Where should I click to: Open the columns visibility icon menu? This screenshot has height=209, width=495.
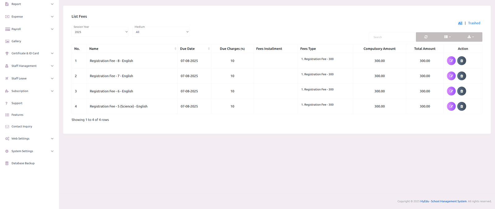coord(447,37)
